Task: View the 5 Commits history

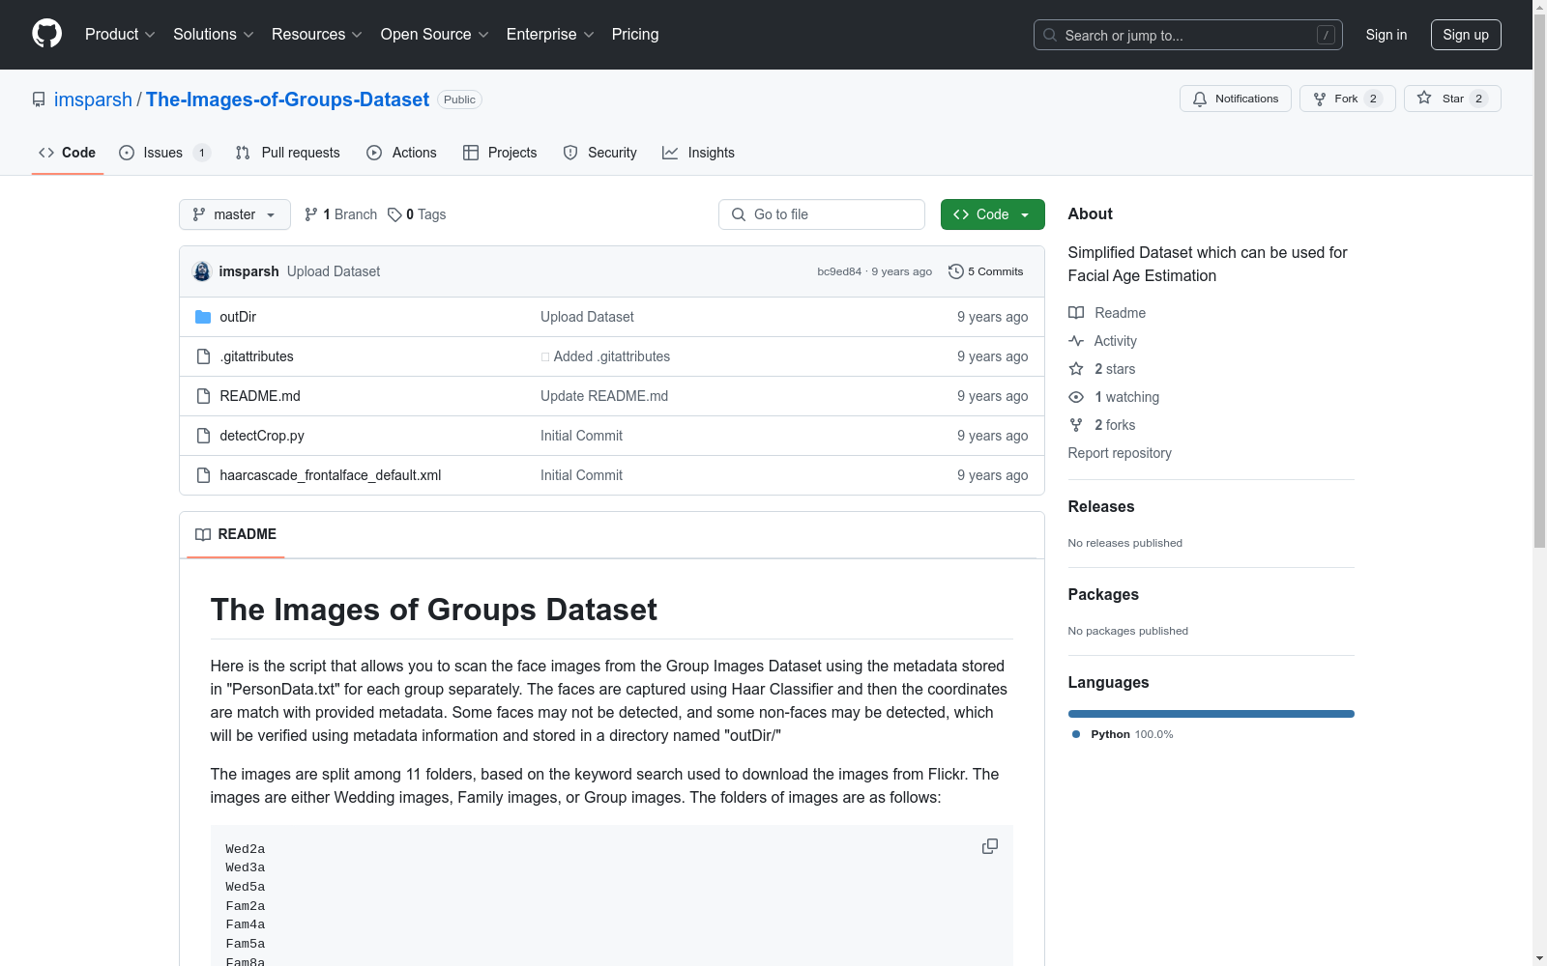Action: pyautogui.click(x=986, y=271)
